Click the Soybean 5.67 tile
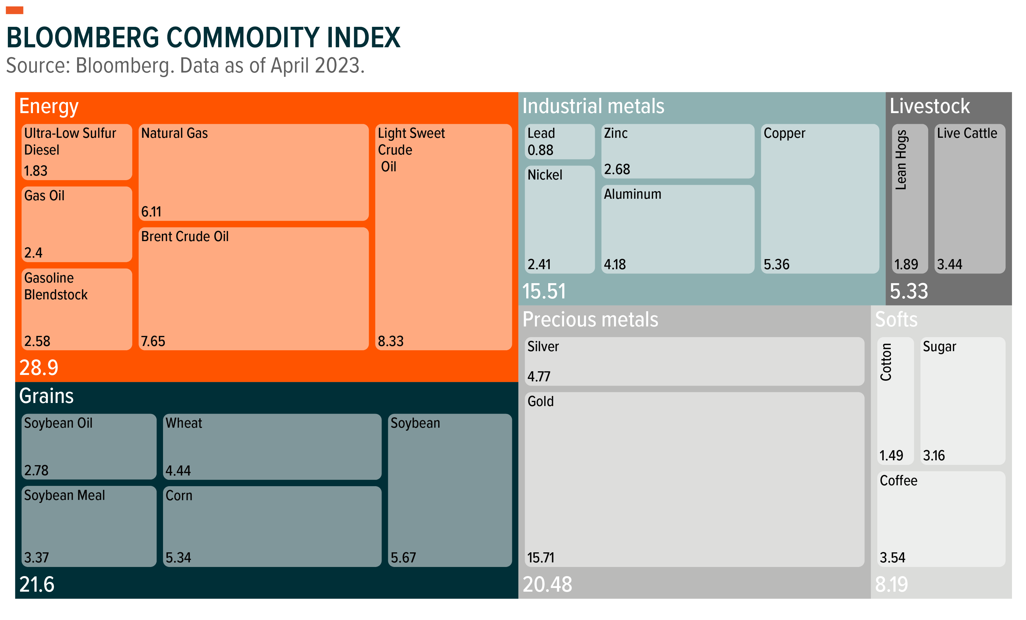 tap(450, 490)
